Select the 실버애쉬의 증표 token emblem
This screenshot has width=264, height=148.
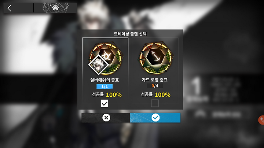point(105,58)
